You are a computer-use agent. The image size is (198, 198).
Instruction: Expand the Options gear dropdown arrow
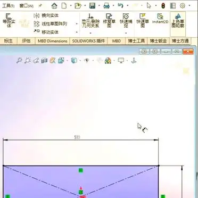(x=189, y=5)
